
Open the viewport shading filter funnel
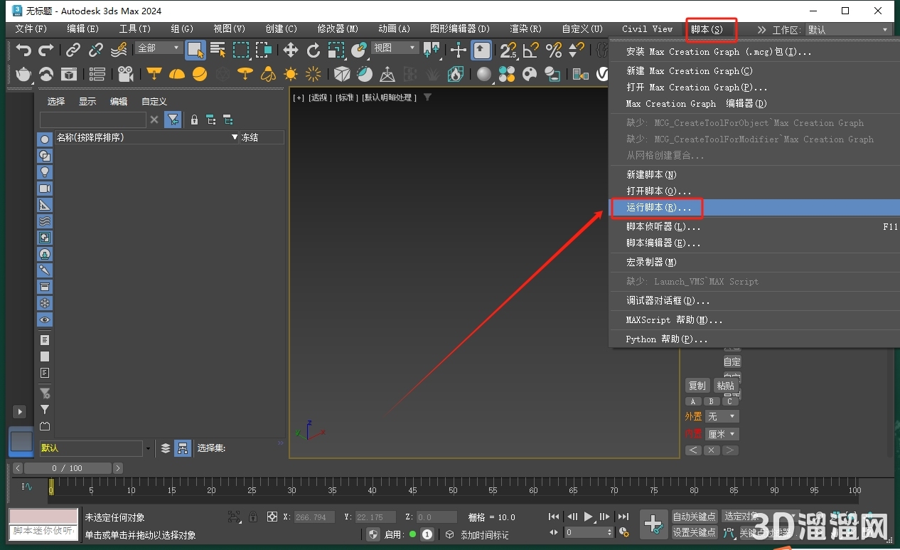pyautogui.click(x=427, y=97)
